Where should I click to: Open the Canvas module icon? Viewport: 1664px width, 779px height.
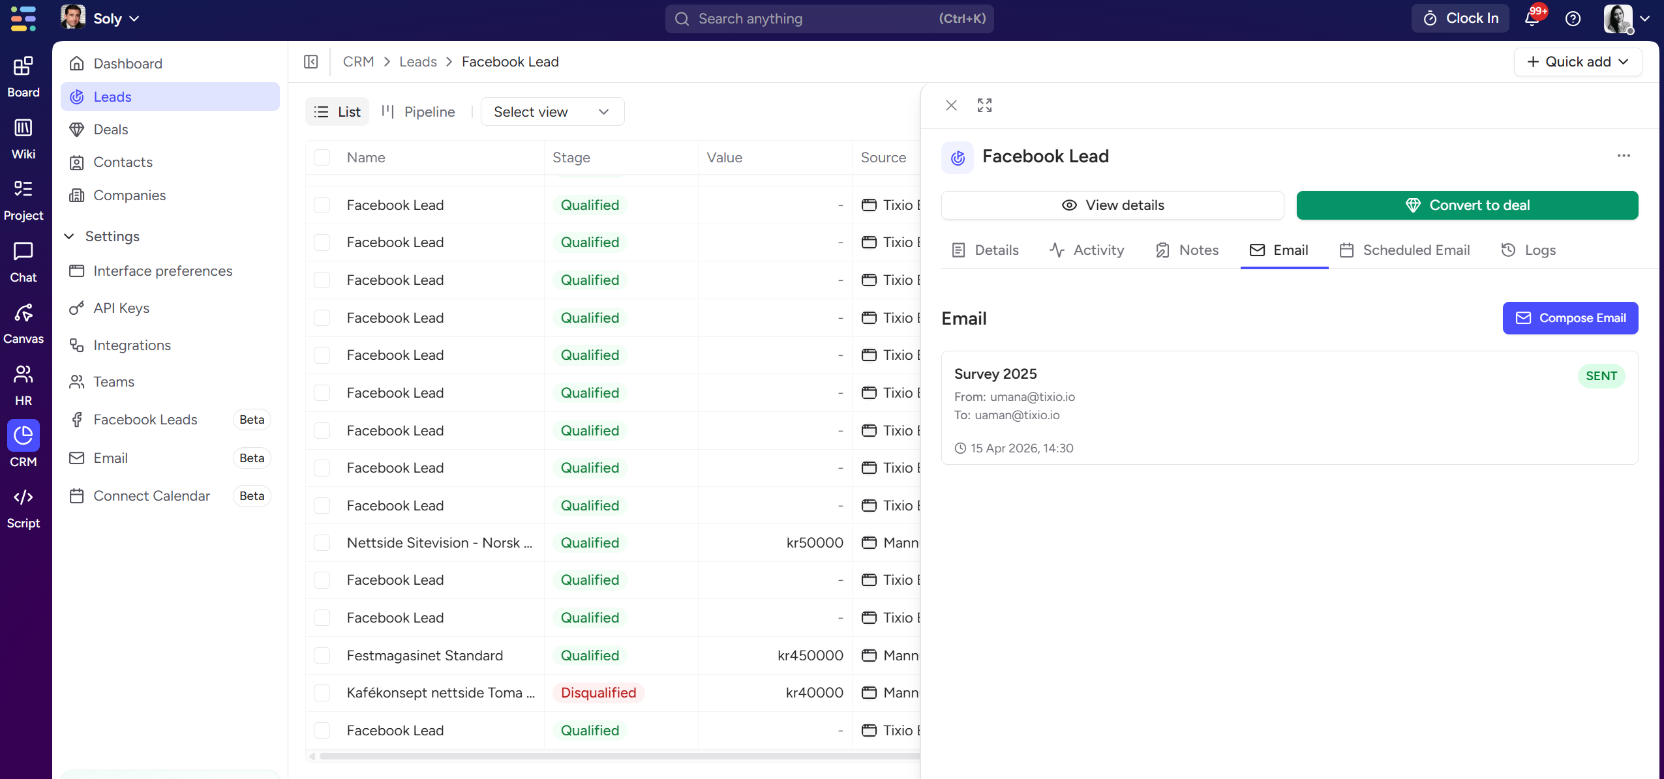23,314
